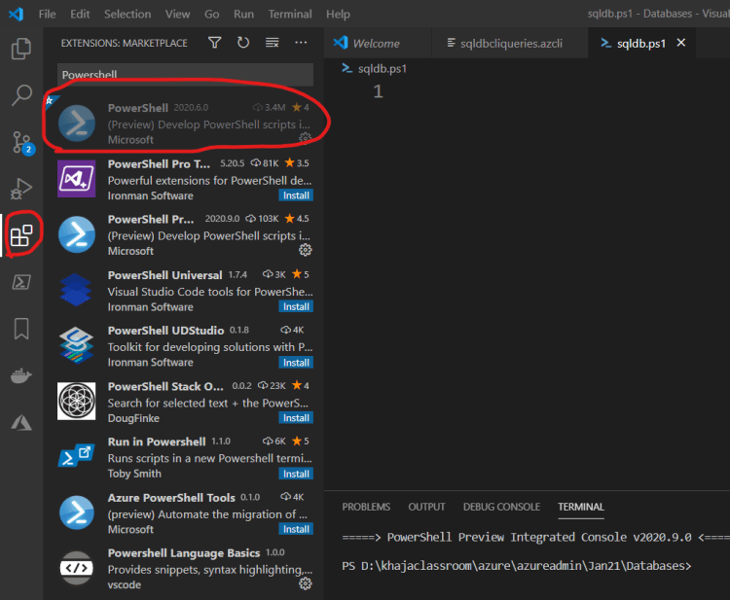This screenshot has width=730, height=600.
Task: Select PowerShell Preview extension logo
Action: pos(76,234)
